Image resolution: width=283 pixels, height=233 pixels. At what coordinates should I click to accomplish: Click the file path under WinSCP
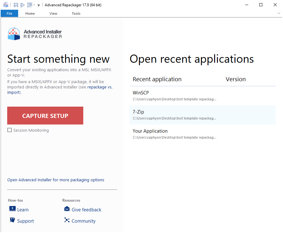(175, 99)
